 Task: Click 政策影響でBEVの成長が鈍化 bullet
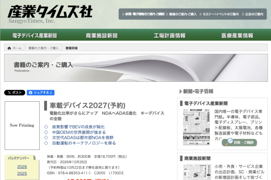tap(78, 127)
